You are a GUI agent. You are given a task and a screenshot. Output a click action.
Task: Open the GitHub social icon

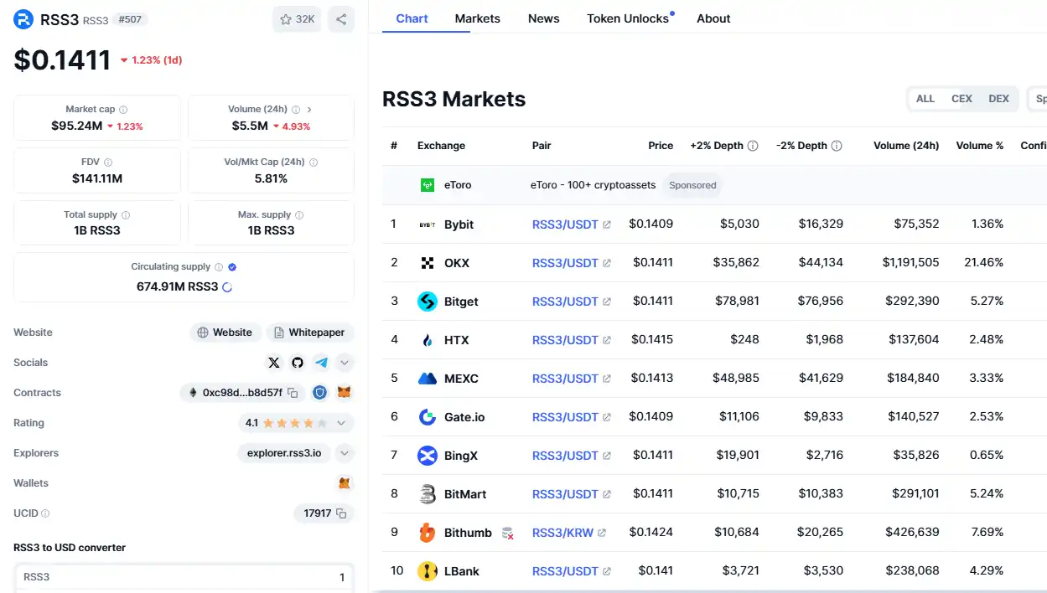[298, 363]
